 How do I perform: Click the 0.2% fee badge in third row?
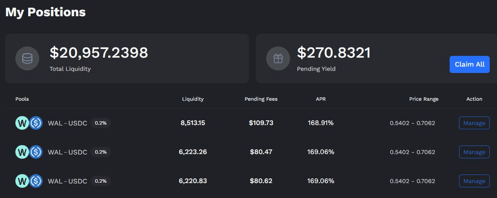point(101,181)
